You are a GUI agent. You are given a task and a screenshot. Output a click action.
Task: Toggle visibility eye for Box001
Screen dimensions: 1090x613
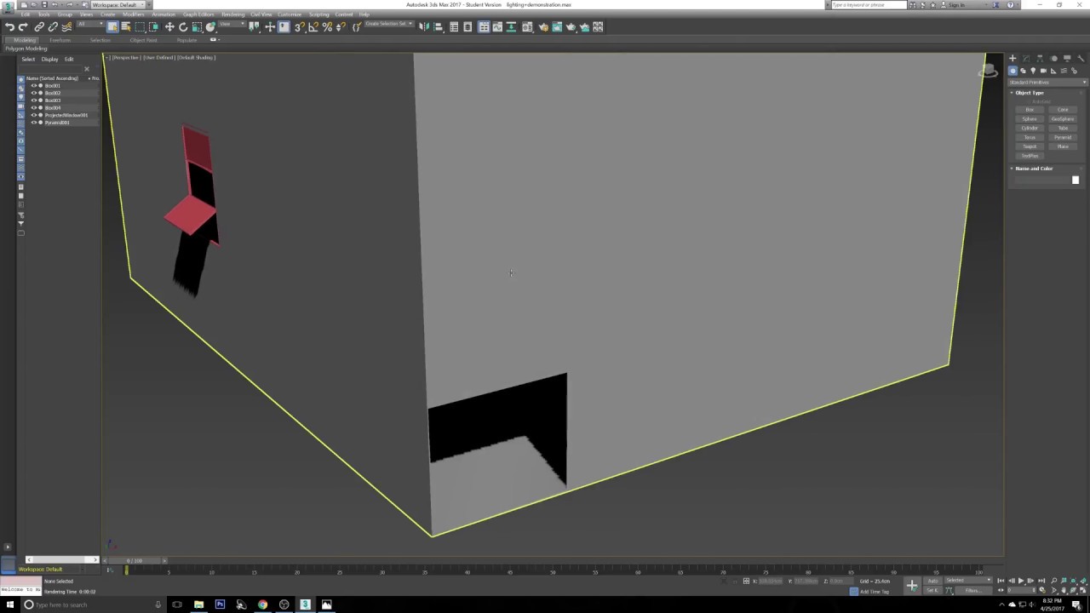34,86
